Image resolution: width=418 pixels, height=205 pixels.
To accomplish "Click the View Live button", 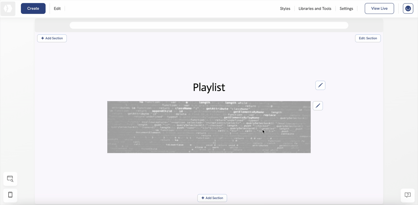I will coord(379,9).
